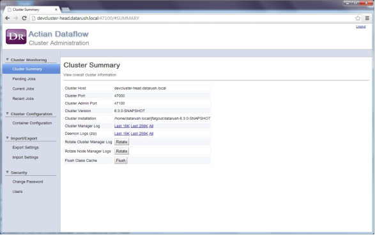Download Last 16K of Cluster Manager Log
The width and height of the screenshot is (375, 235).
122,126
